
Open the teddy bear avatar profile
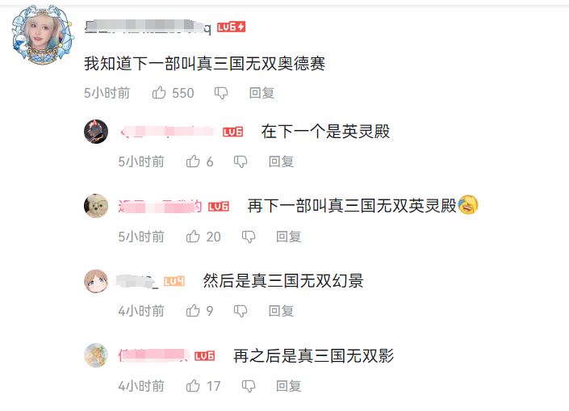pyautogui.click(x=96, y=206)
